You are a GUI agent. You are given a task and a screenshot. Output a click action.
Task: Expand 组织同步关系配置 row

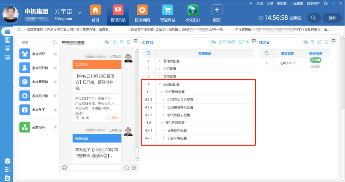point(163,100)
